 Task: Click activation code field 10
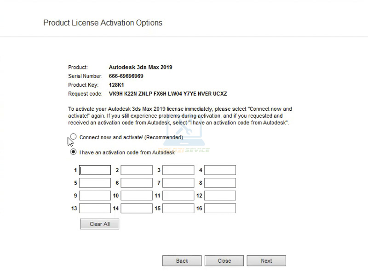[137, 196]
